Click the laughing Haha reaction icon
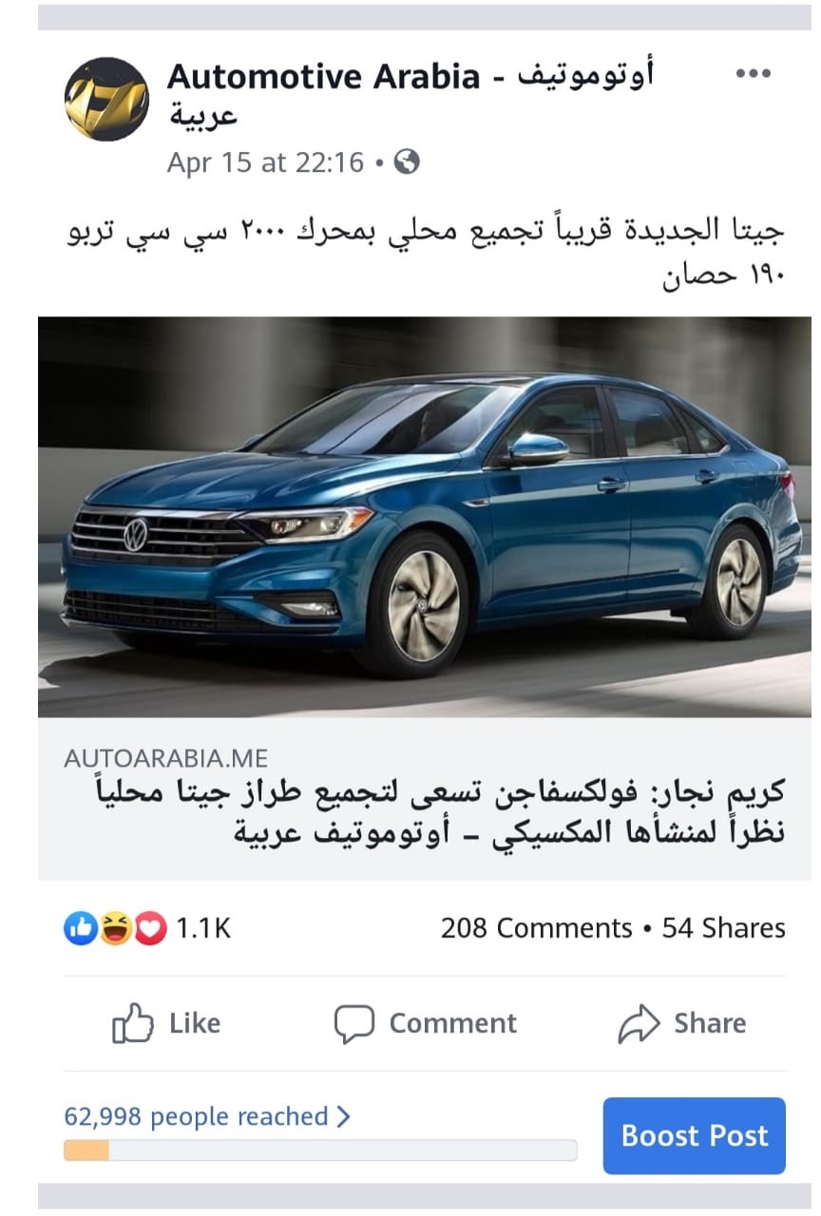 point(115,927)
